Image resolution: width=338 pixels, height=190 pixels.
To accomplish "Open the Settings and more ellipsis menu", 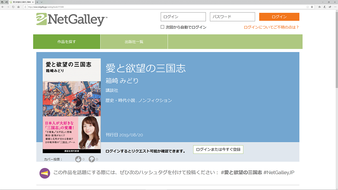I will (x=335, y=7).
